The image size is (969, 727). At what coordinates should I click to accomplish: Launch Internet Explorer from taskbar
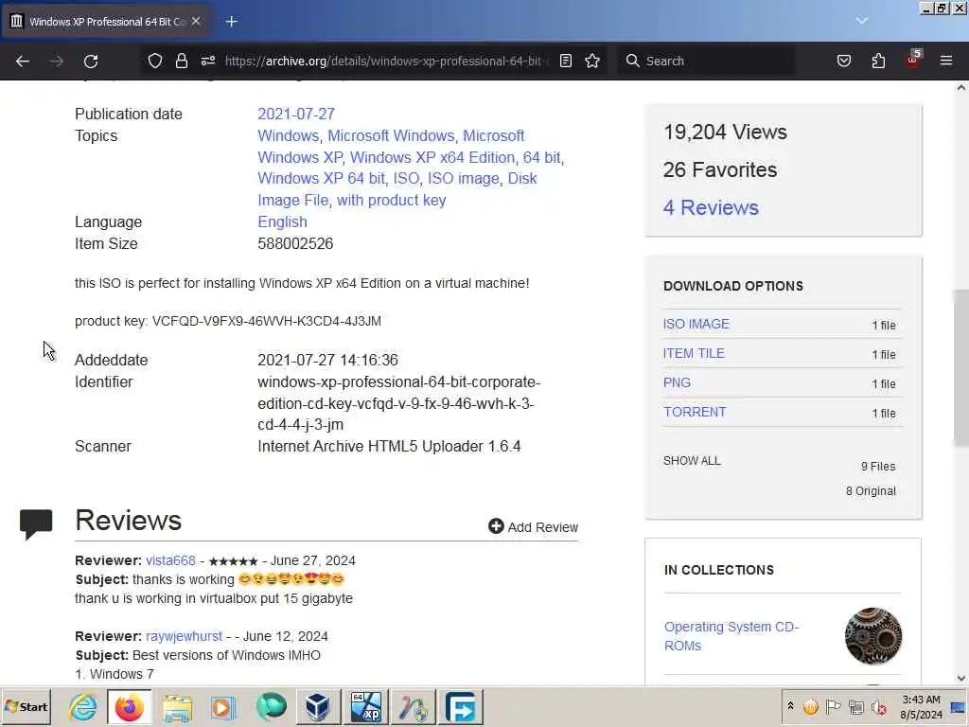point(83,706)
